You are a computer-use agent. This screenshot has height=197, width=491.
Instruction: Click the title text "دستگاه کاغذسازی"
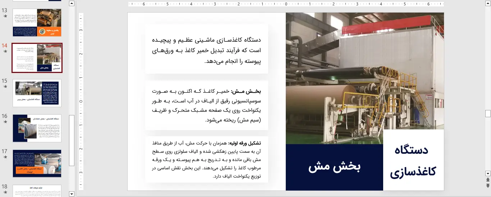(413, 161)
